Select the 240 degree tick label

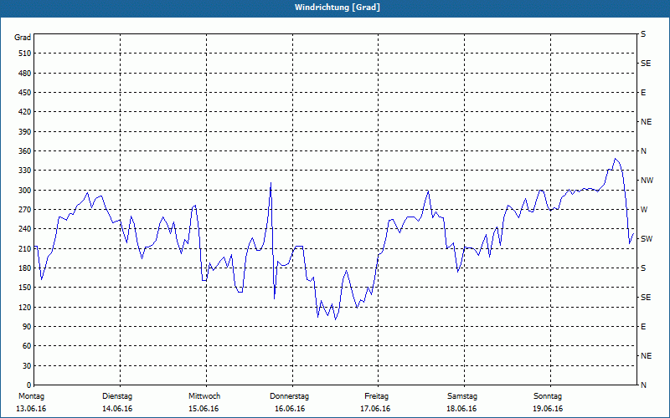click(24, 229)
